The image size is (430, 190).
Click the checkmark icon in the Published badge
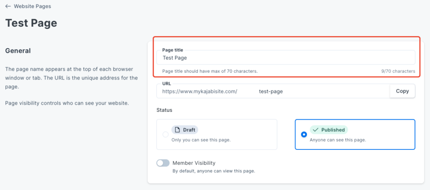(315, 130)
